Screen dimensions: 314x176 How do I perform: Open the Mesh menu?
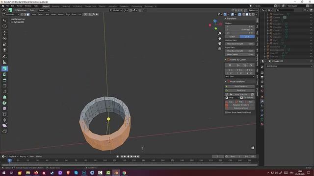(x=53, y=14)
